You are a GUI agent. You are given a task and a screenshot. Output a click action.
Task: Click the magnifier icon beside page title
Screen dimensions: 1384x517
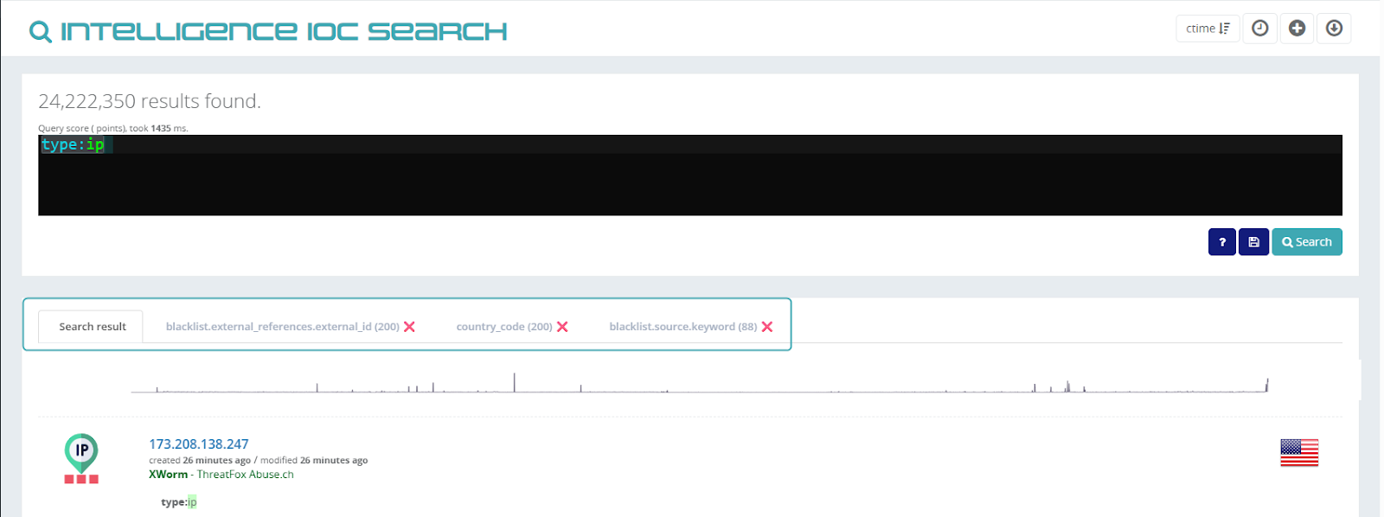40,32
